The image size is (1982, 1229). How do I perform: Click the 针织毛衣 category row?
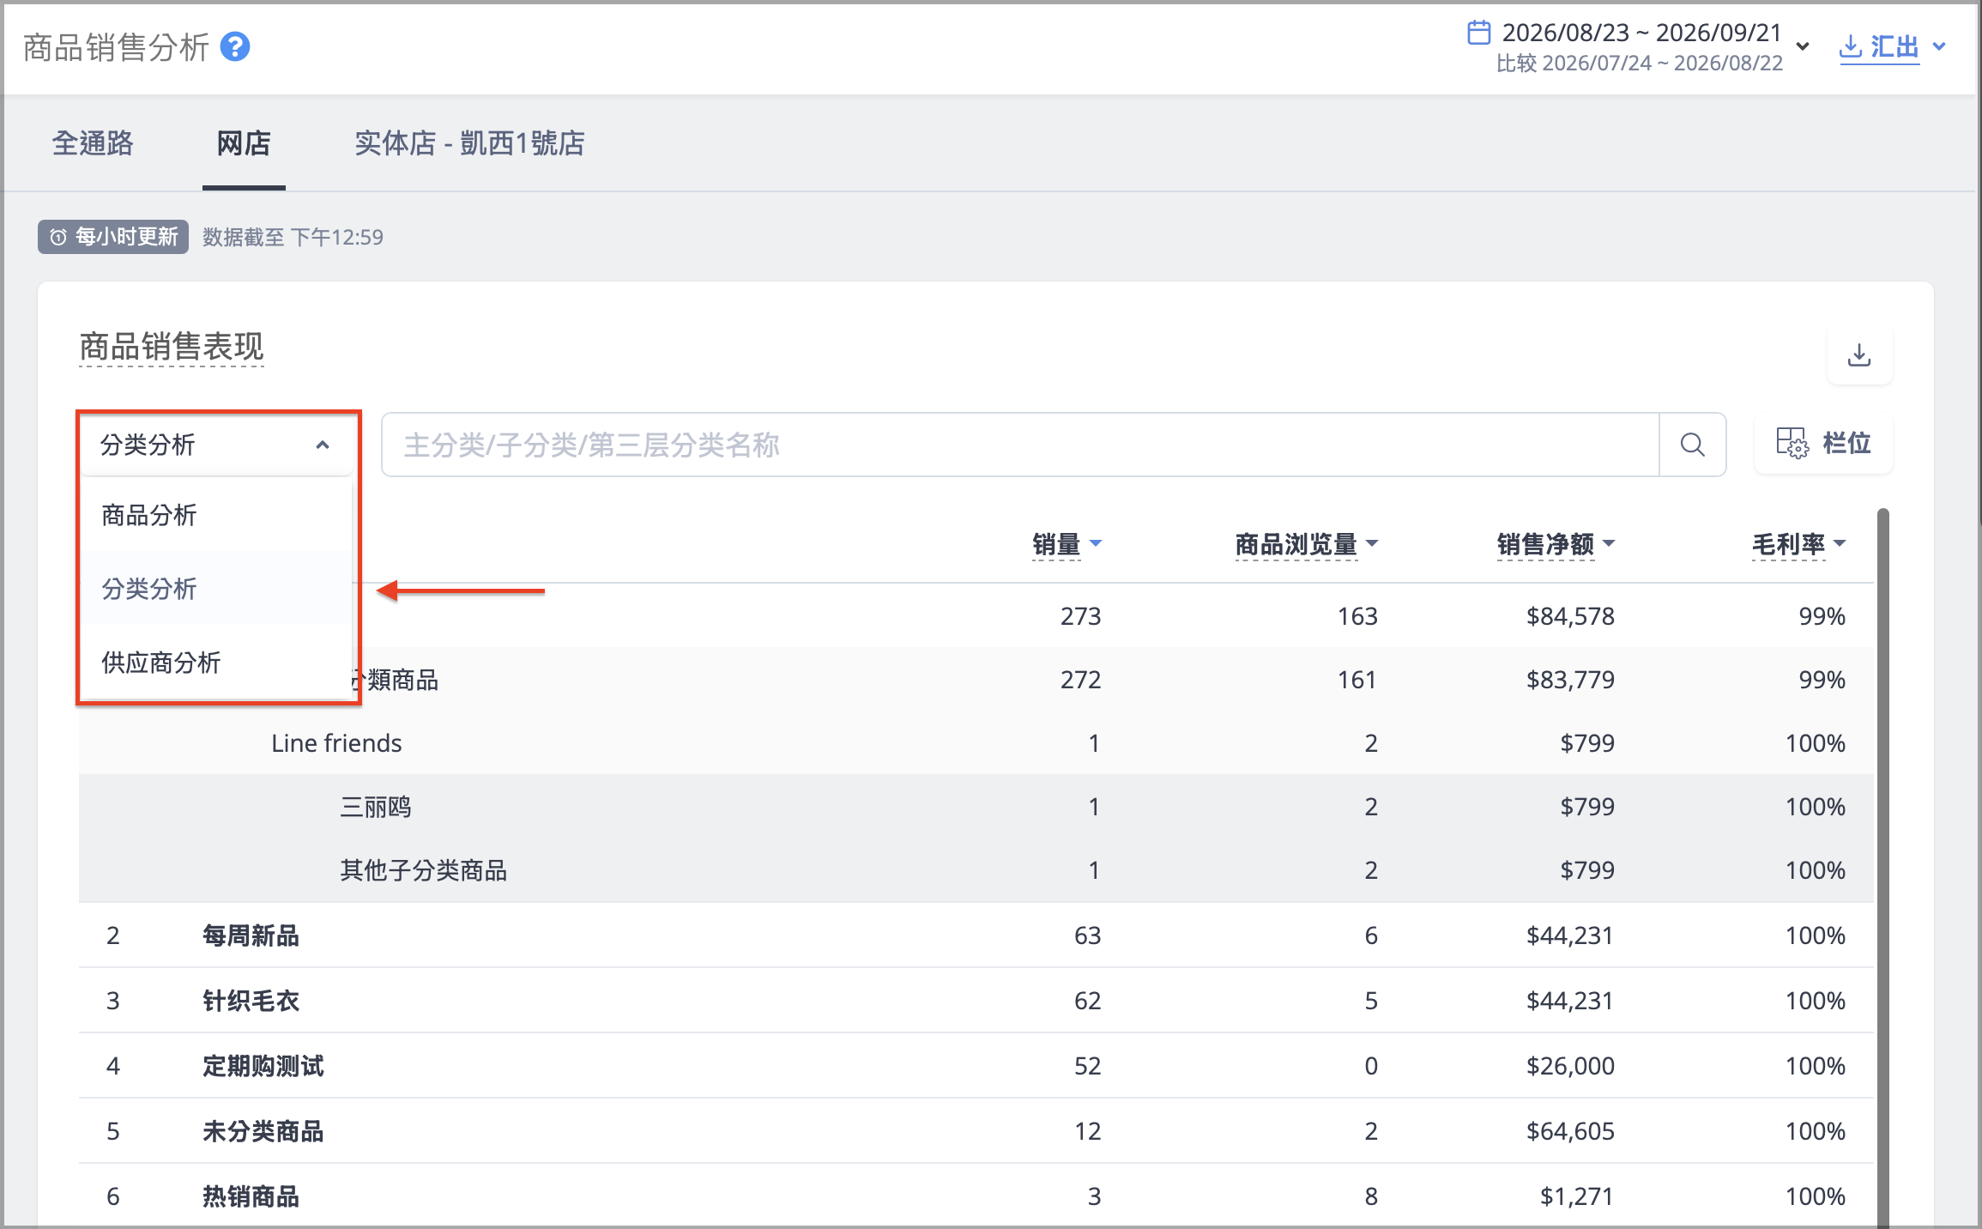976,1001
